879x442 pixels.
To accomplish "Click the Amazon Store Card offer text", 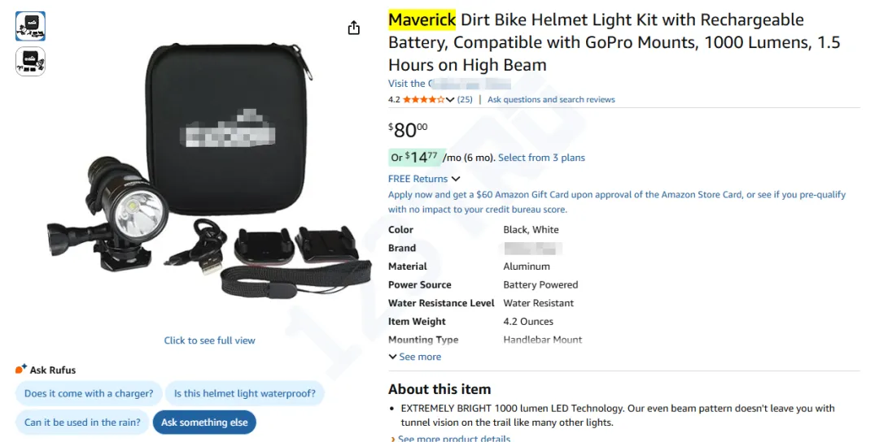I will coord(616,195).
